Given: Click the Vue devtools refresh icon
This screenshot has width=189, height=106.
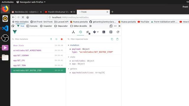Looking at the screenshot, I should 118,32.
